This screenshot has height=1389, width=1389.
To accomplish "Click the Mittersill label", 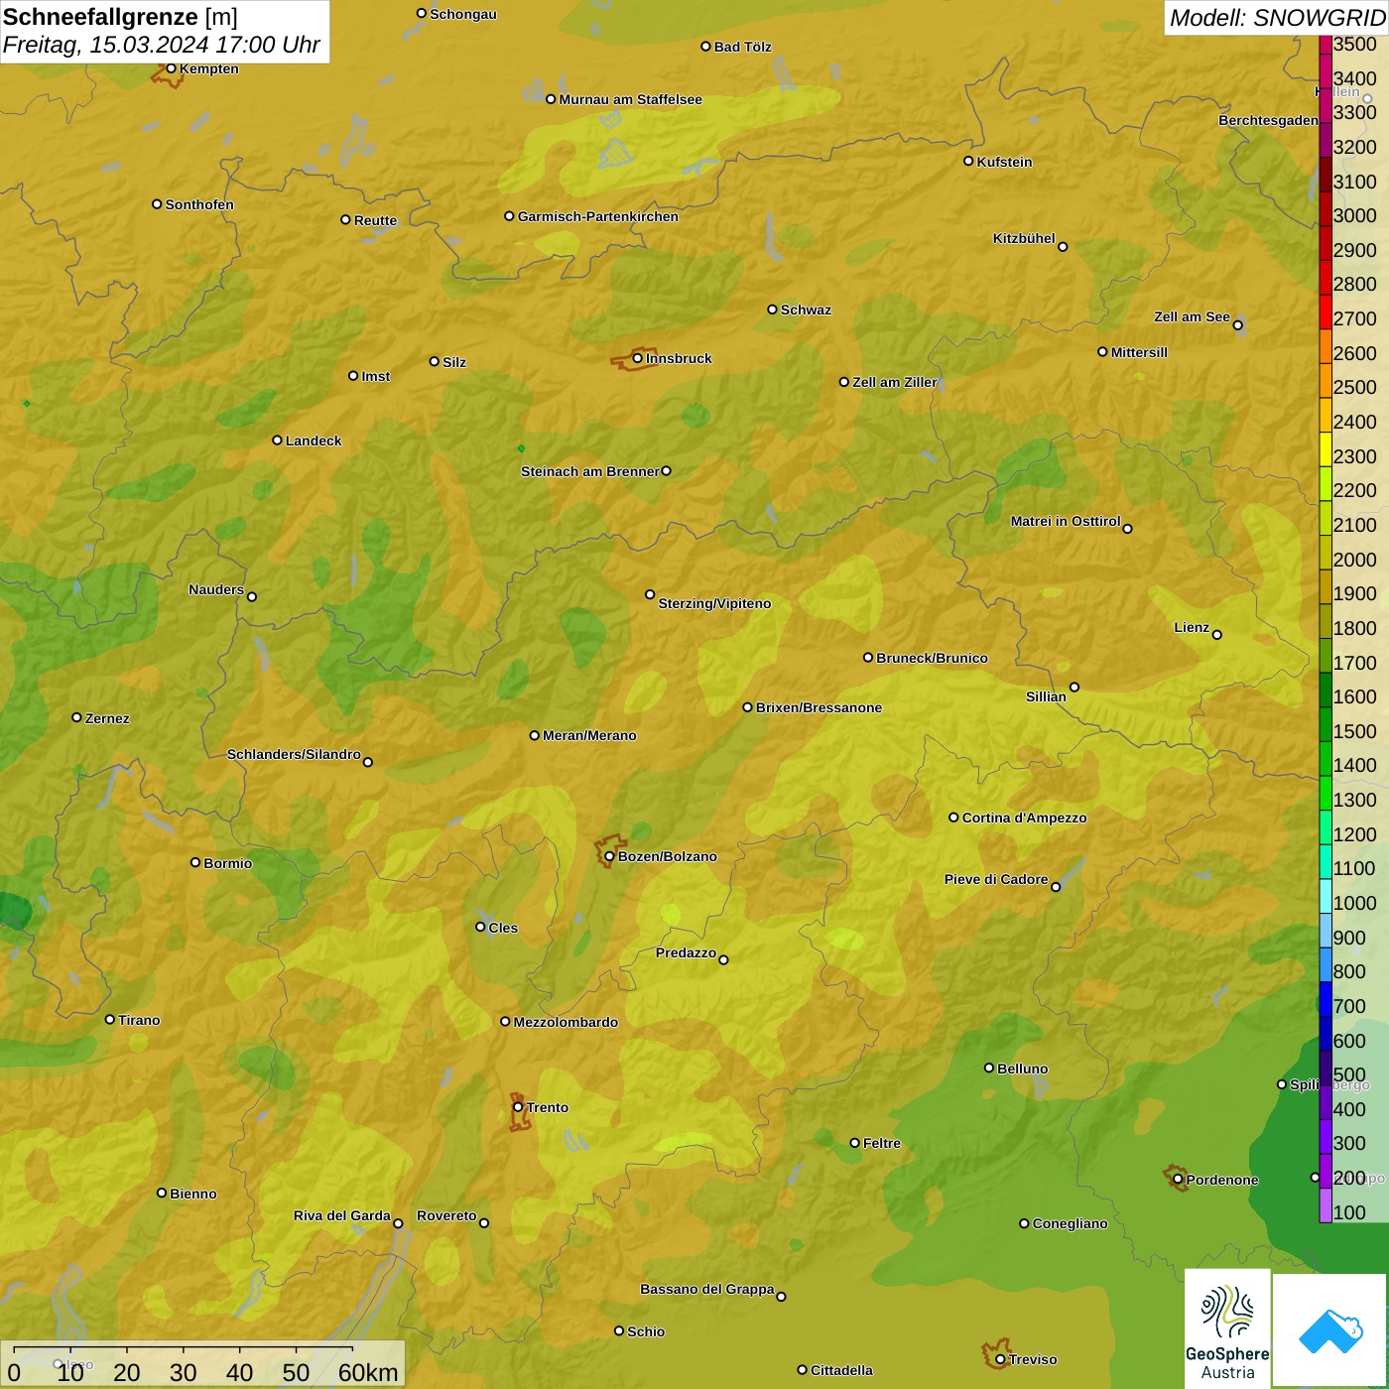I will [x=1139, y=352].
